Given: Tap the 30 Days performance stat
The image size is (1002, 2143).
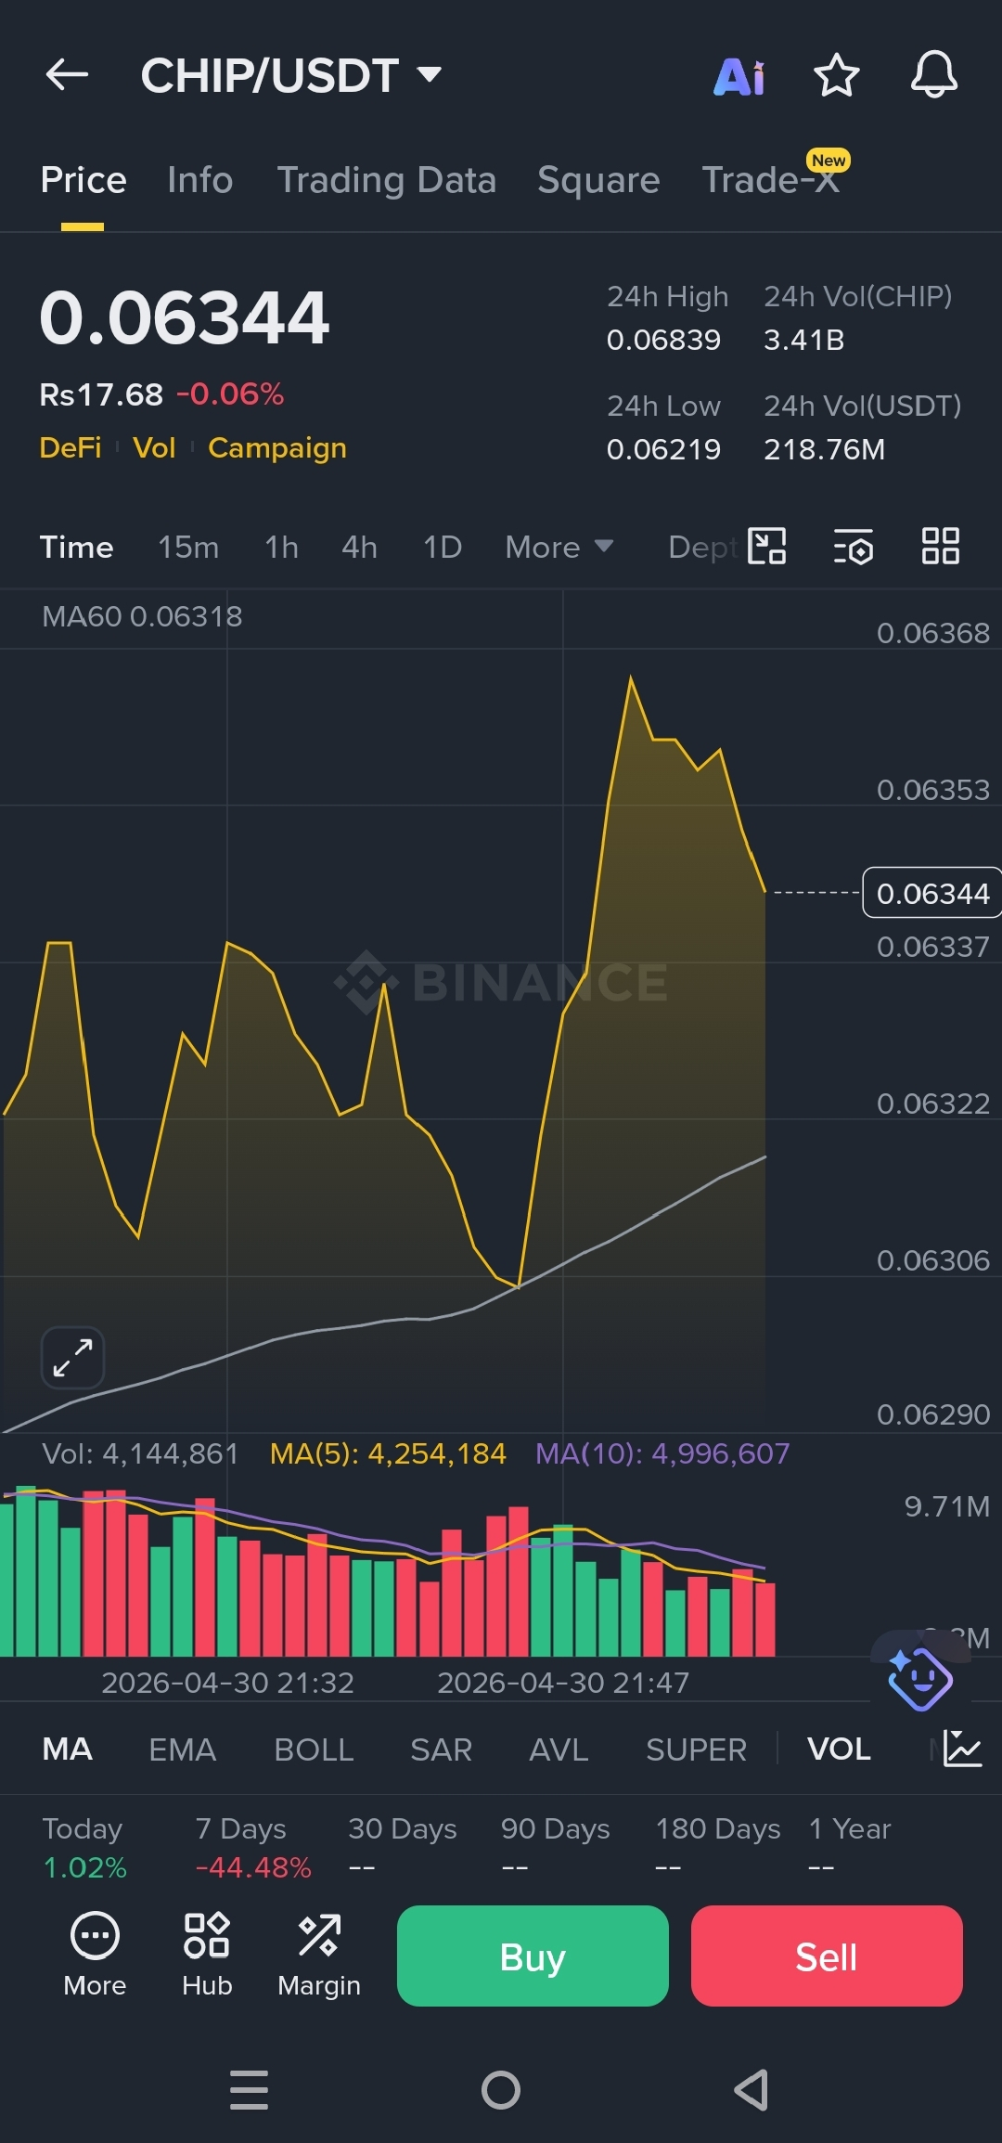Looking at the screenshot, I should point(402,1847).
